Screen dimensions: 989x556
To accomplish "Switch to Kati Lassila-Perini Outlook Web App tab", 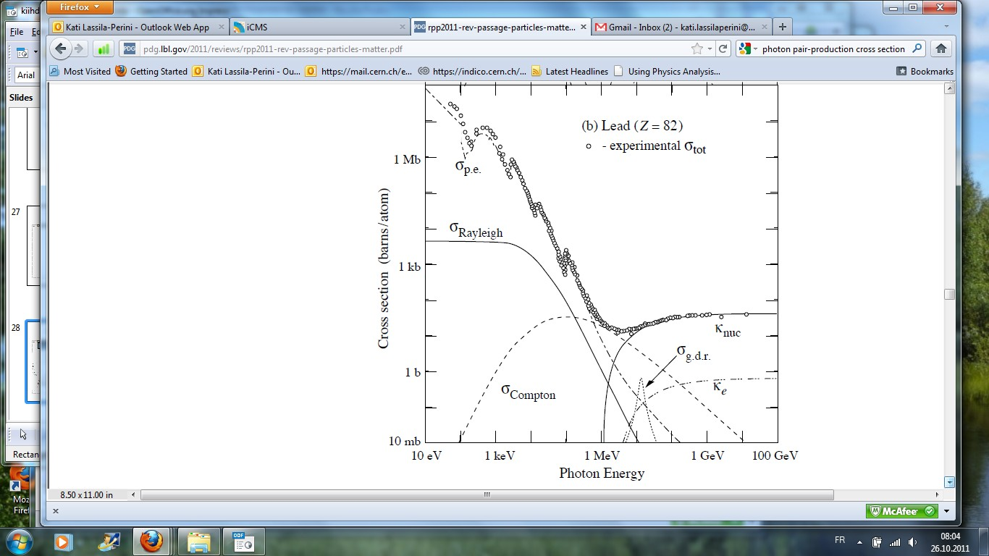I will [140, 27].
